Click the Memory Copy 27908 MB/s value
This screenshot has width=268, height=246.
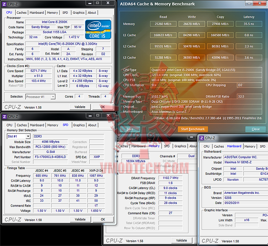click(220, 24)
